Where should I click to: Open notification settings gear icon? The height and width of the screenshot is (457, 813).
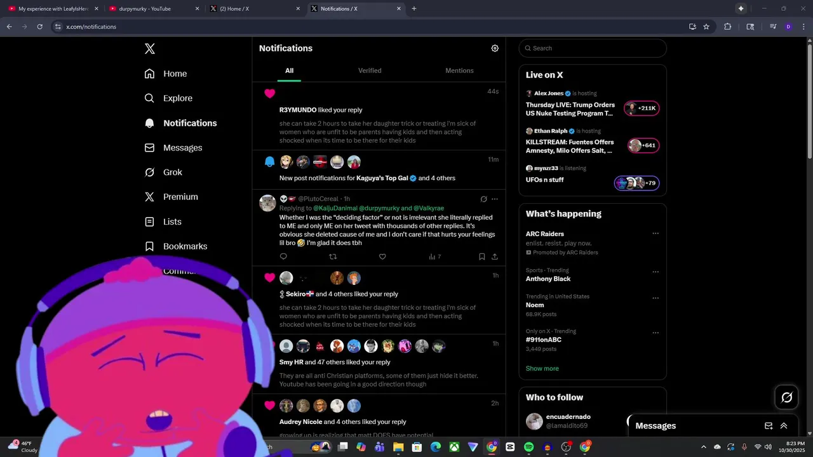(495, 48)
